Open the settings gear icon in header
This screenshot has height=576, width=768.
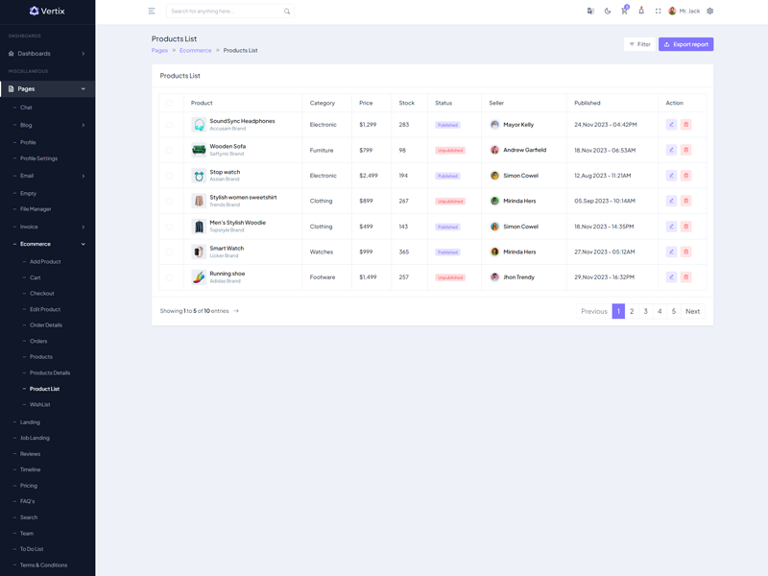click(710, 12)
